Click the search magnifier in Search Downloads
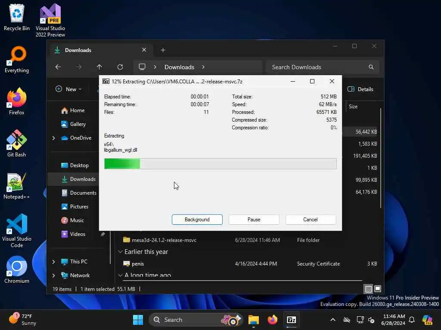Screen dimensions: 441x330 [x=371, y=67]
